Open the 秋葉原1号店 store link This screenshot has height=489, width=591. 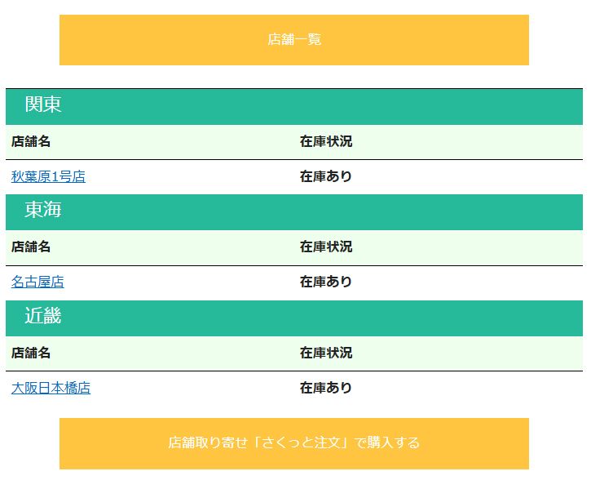[x=48, y=176]
